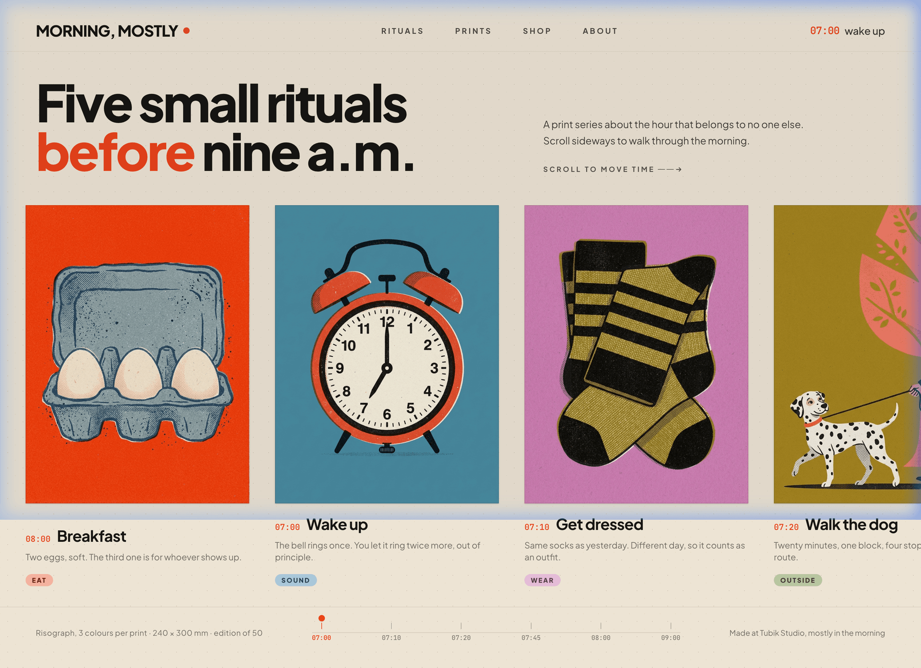Viewport: 921px width, 668px height.
Task: Select the OUTSIDE tag
Action: [798, 580]
